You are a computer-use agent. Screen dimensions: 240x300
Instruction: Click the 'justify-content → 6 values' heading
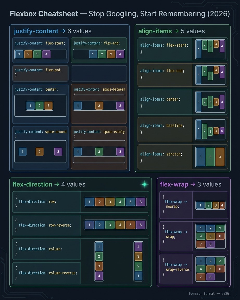click(53, 31)
